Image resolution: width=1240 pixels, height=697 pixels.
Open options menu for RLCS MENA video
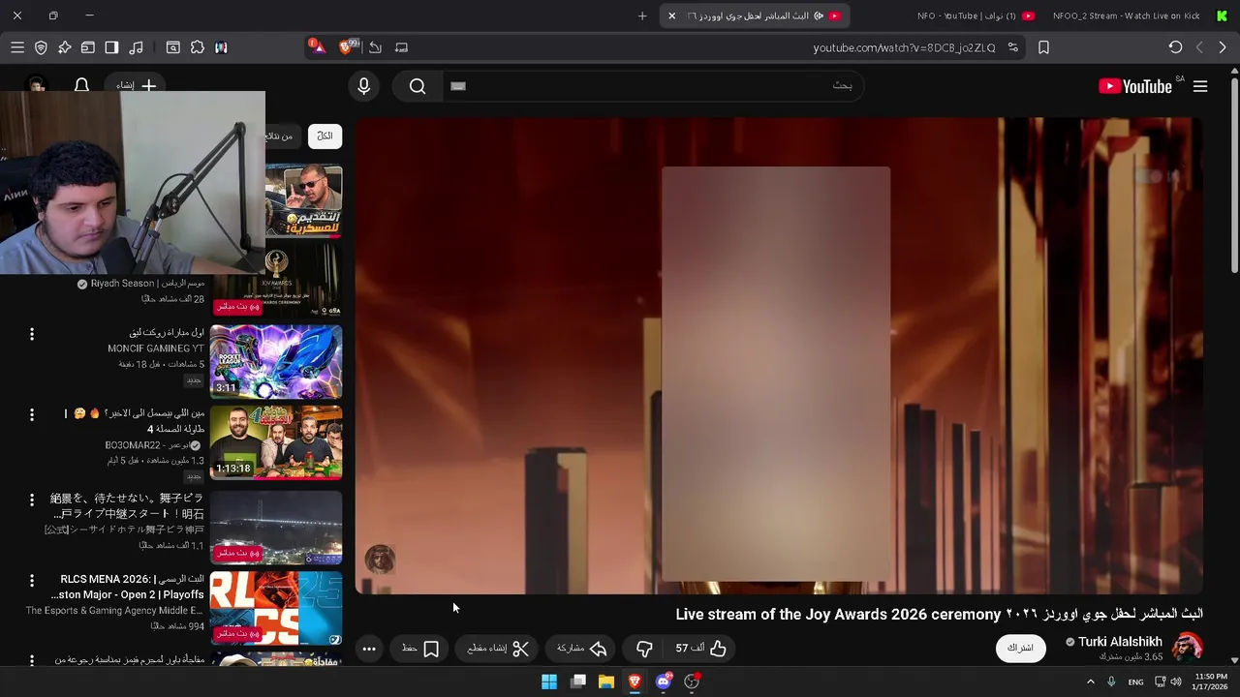pos(32,581)
